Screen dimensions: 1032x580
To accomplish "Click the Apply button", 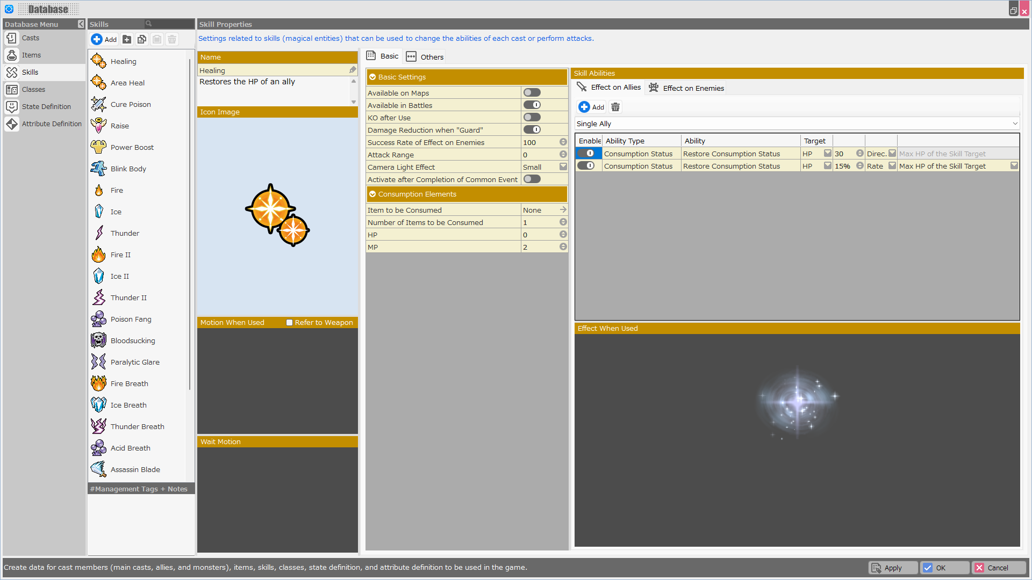I will click(x=892, y=568).
